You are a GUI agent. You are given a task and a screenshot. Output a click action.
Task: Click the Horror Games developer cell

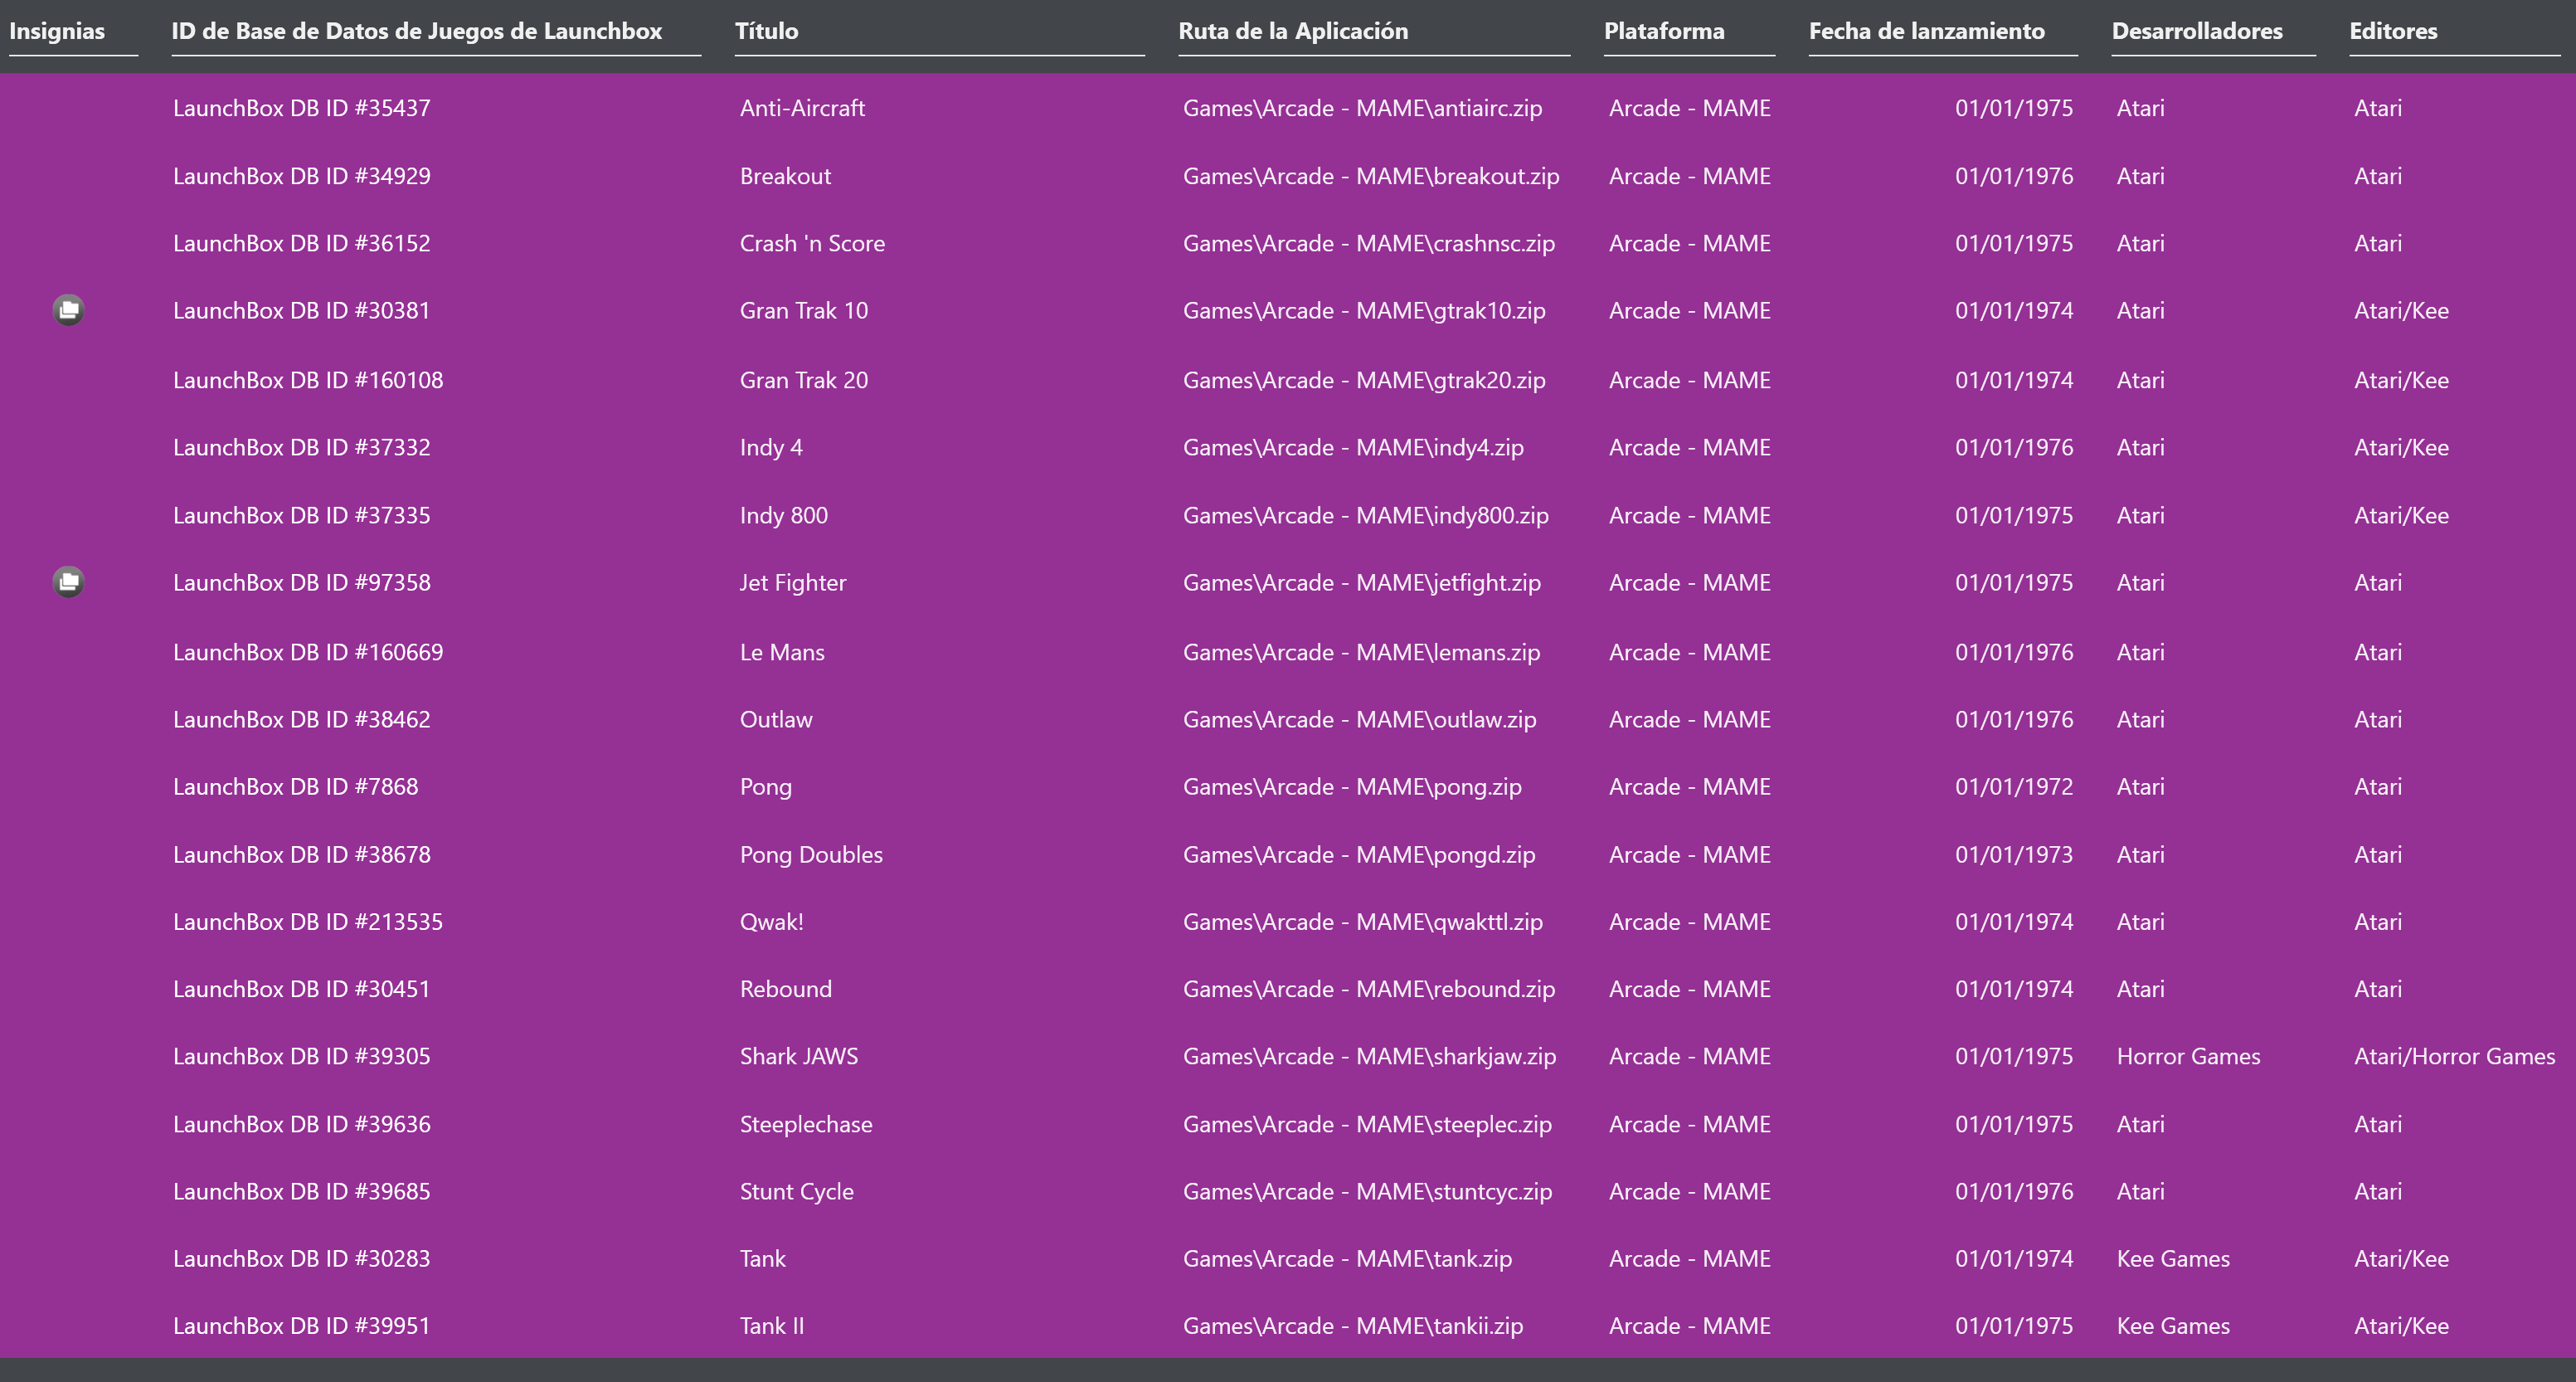click(2188, 1056)
